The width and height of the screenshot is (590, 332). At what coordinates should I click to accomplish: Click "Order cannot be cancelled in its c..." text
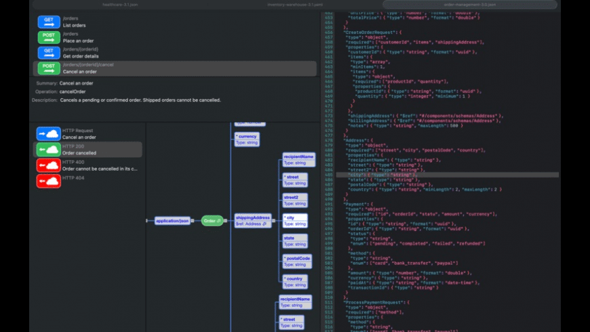pyautogui.click(x=100, y=169)
